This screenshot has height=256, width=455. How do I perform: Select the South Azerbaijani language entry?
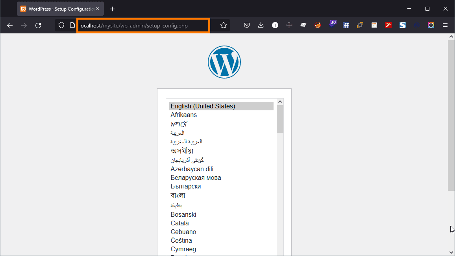[x=222, y=160]
